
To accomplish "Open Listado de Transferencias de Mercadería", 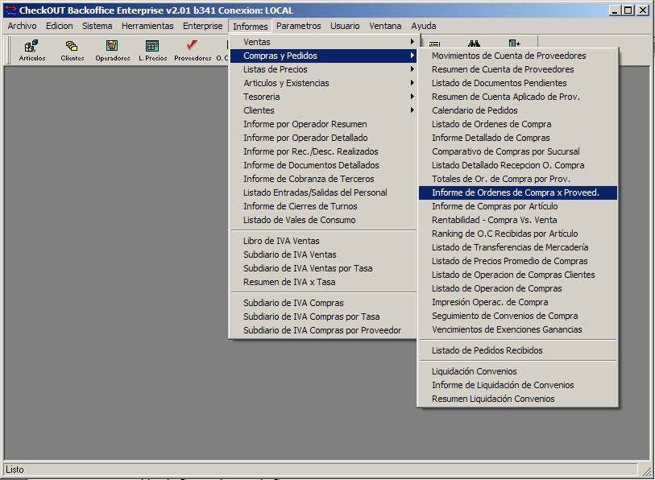I will [x=518, y=247].
